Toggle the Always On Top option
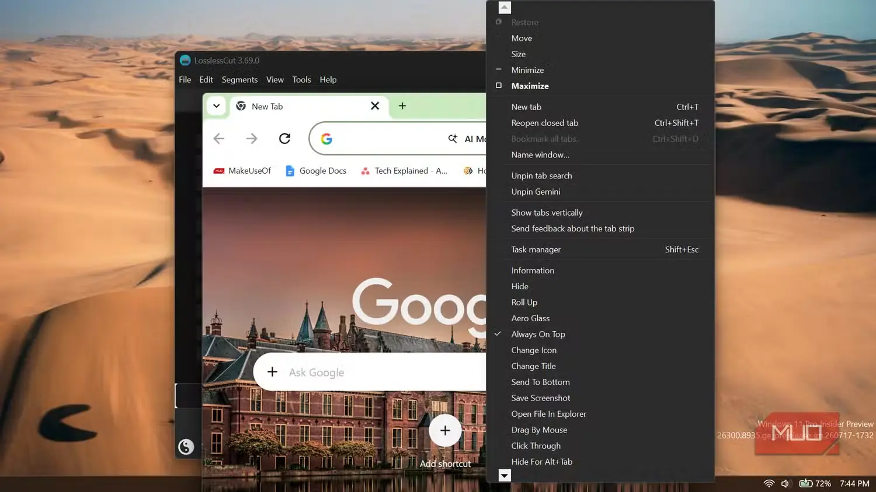This screenshot has width=876, height=492. (600, 334)
